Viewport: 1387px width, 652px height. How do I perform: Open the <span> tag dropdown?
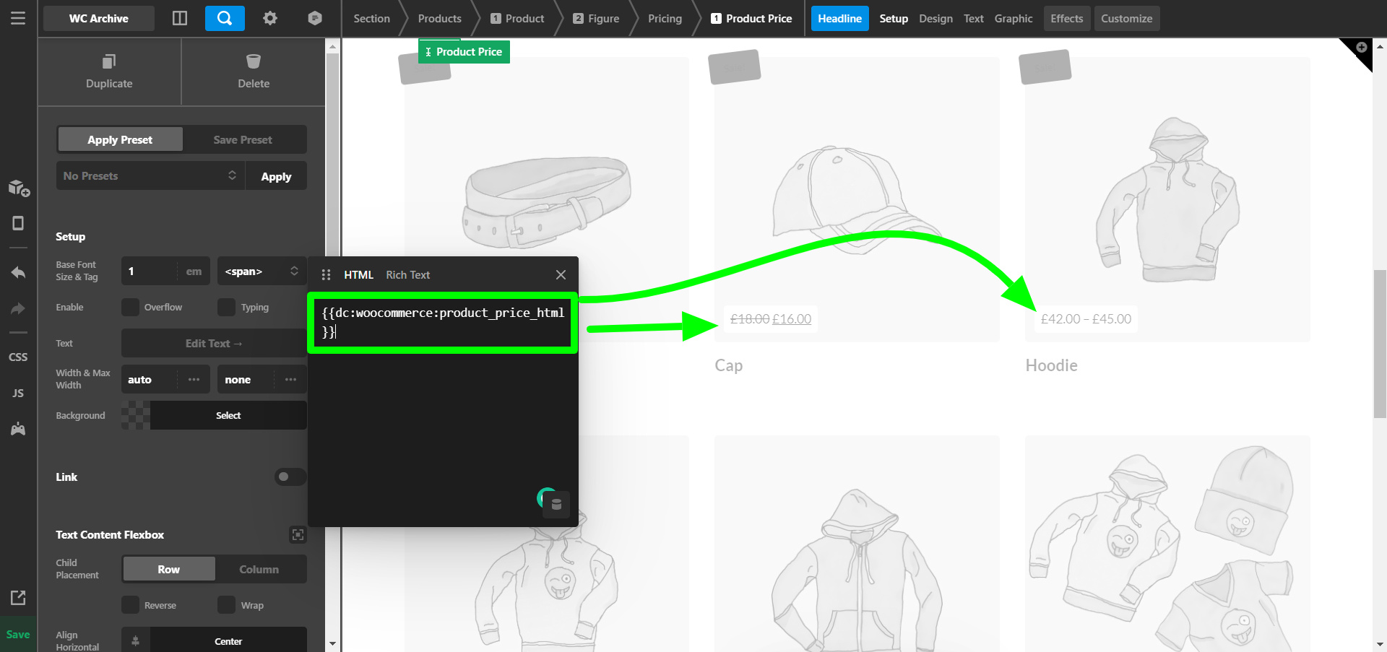(x=262, y=271)
